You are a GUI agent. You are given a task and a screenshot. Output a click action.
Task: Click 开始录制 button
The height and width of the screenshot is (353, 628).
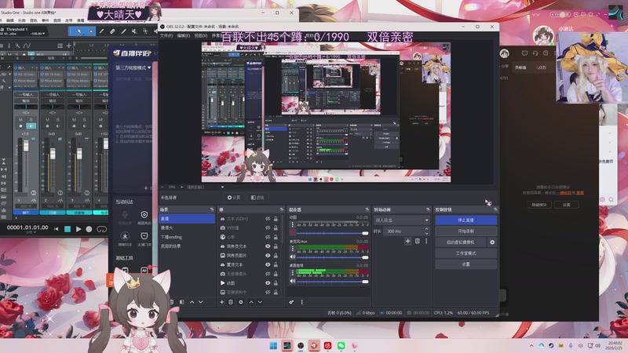466,231
